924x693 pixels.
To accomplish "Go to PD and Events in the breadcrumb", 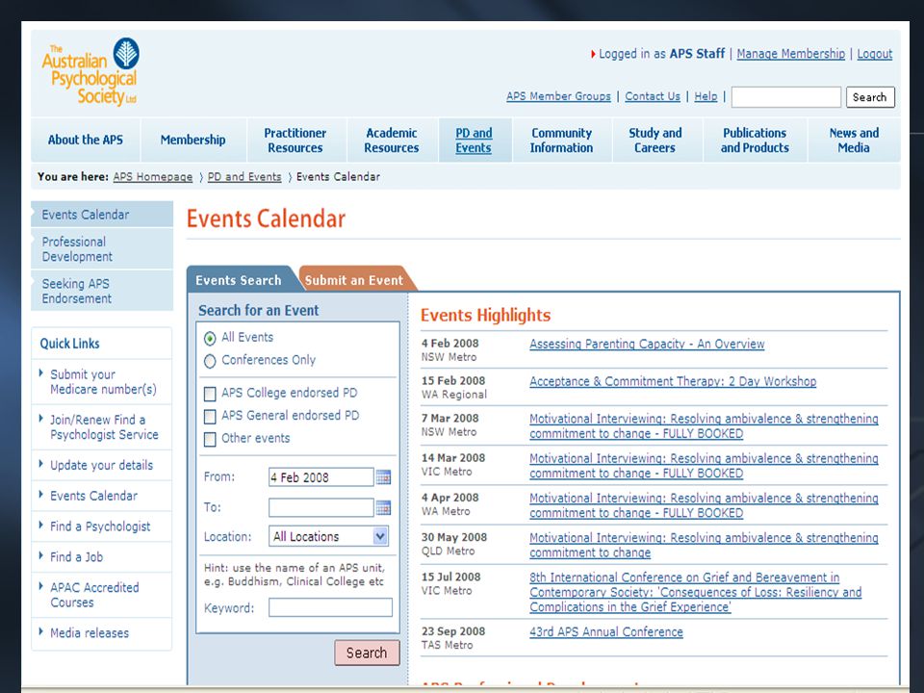I will point(244,177).
